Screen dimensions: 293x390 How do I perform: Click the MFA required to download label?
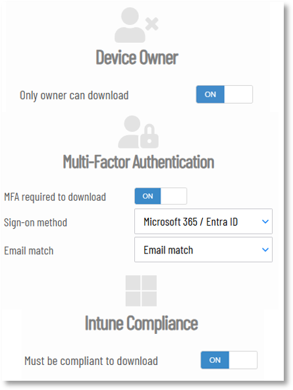coord(55,197)
